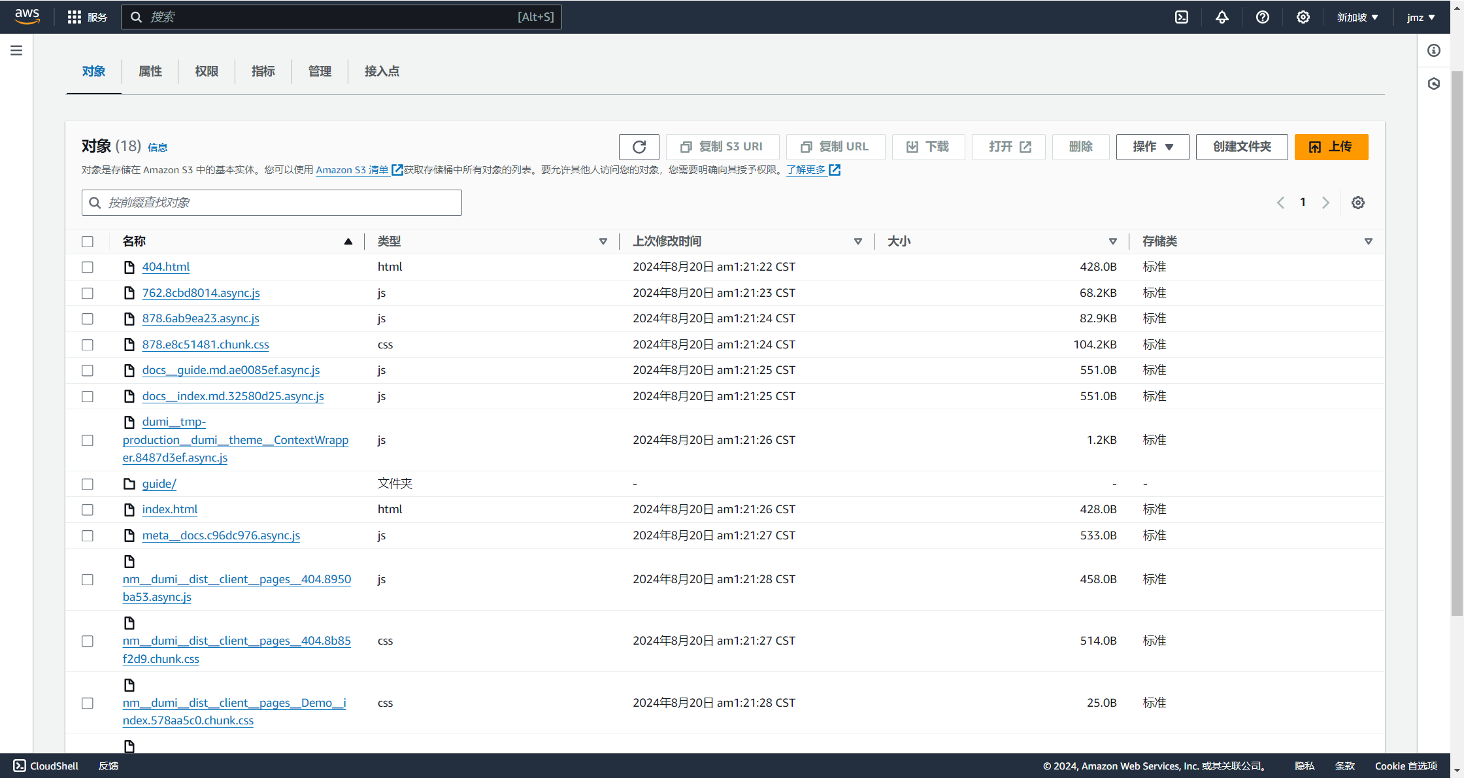Open the info panel icon at right
The width and height of the screenshot is (1464, 778).
1434,50
